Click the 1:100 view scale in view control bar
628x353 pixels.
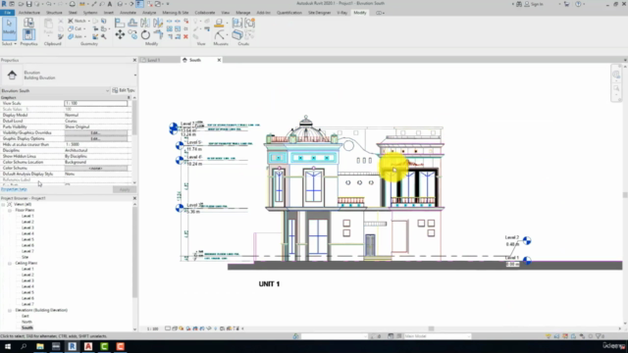[x=153, y=328]
